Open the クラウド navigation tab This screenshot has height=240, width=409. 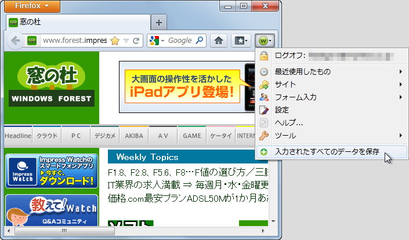coord(47,136)
